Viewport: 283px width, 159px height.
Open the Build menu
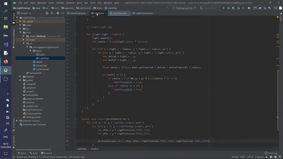click(79, 3)
